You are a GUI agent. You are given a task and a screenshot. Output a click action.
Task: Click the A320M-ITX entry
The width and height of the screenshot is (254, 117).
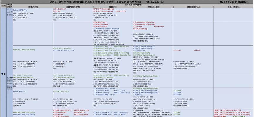pyautogui.click(x=138, y=95)
